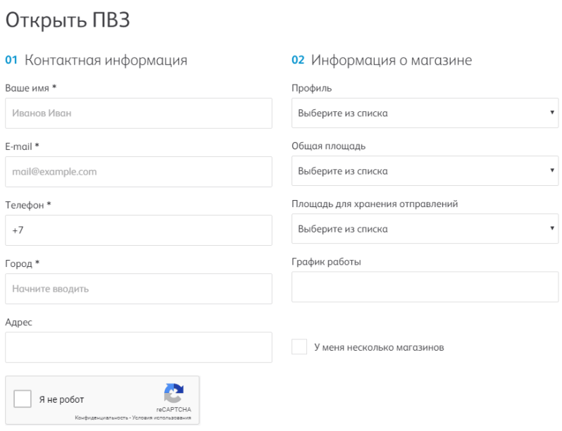562x431 pixels.
Task: Click the '01 Контактная информация' section heading
Action: pos(96,61)
